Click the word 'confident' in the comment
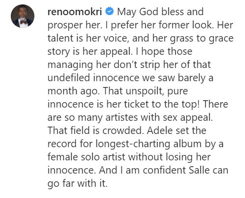 click(x=164, y=170)
